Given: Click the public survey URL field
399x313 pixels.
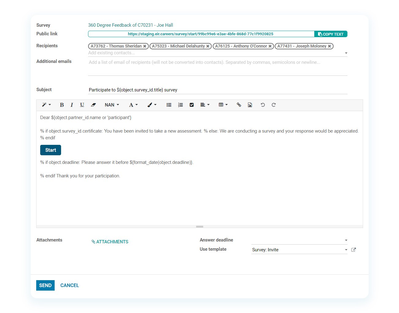Looking at the screenshot, I should tap(201, 34).
